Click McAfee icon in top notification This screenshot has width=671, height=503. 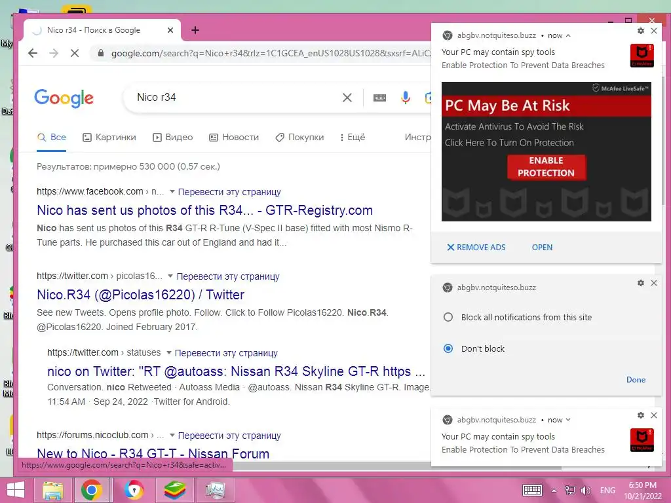642,55
